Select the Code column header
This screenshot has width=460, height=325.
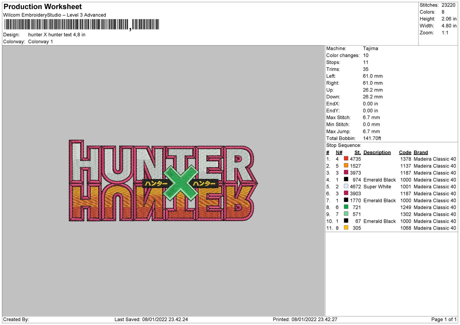point(405,152)
